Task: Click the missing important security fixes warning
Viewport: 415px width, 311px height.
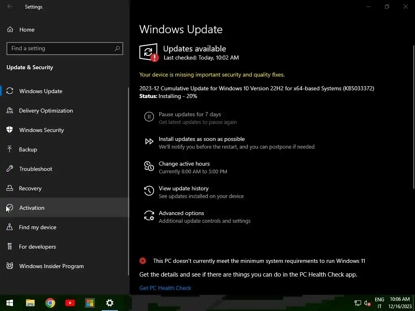Action: point(212,75)
